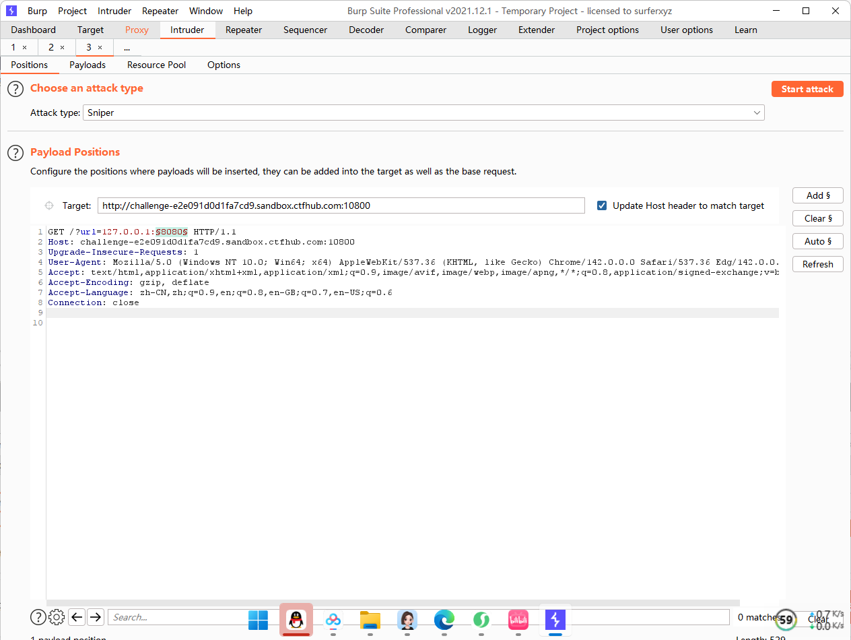Viewport: 851px width, 640px height.
Task: Open QQ penguin app on taskbar
Action: 296,620
